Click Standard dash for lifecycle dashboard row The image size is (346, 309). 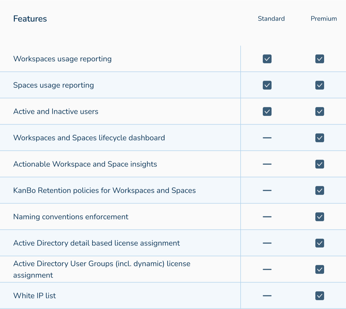267,138
